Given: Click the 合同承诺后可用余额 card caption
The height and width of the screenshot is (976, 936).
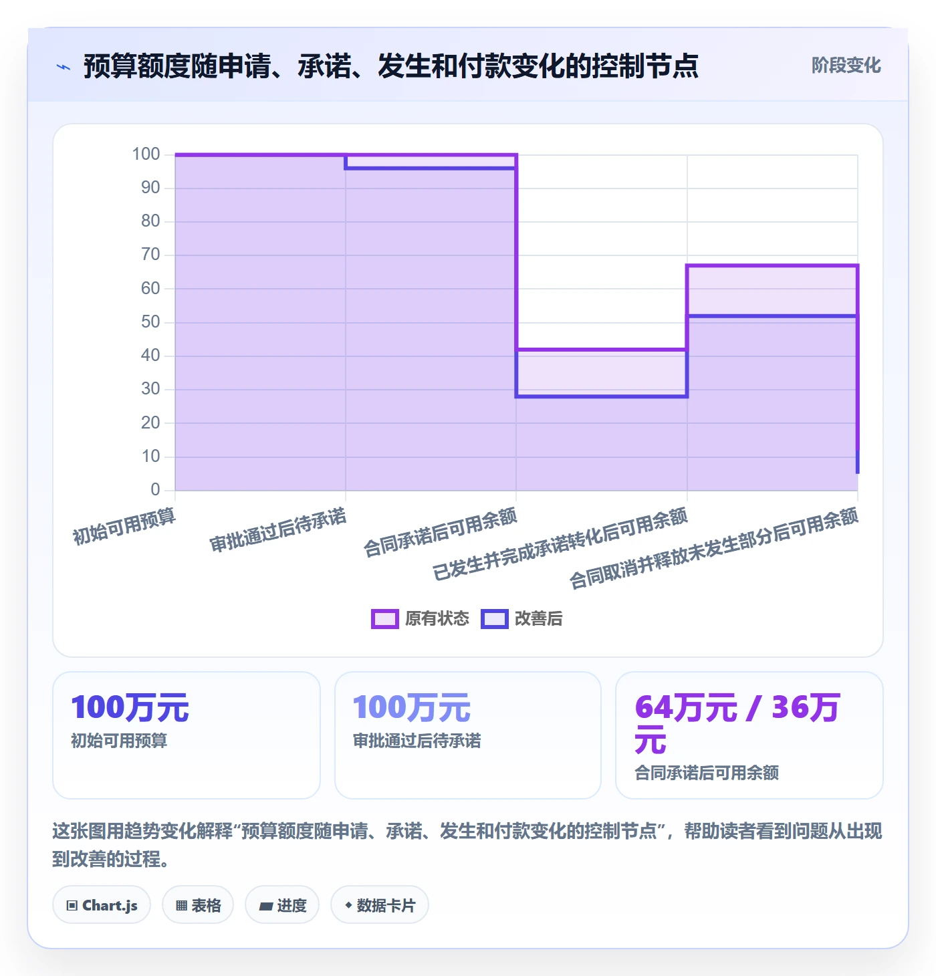Looking at the screenshot, I should point(707,773).
